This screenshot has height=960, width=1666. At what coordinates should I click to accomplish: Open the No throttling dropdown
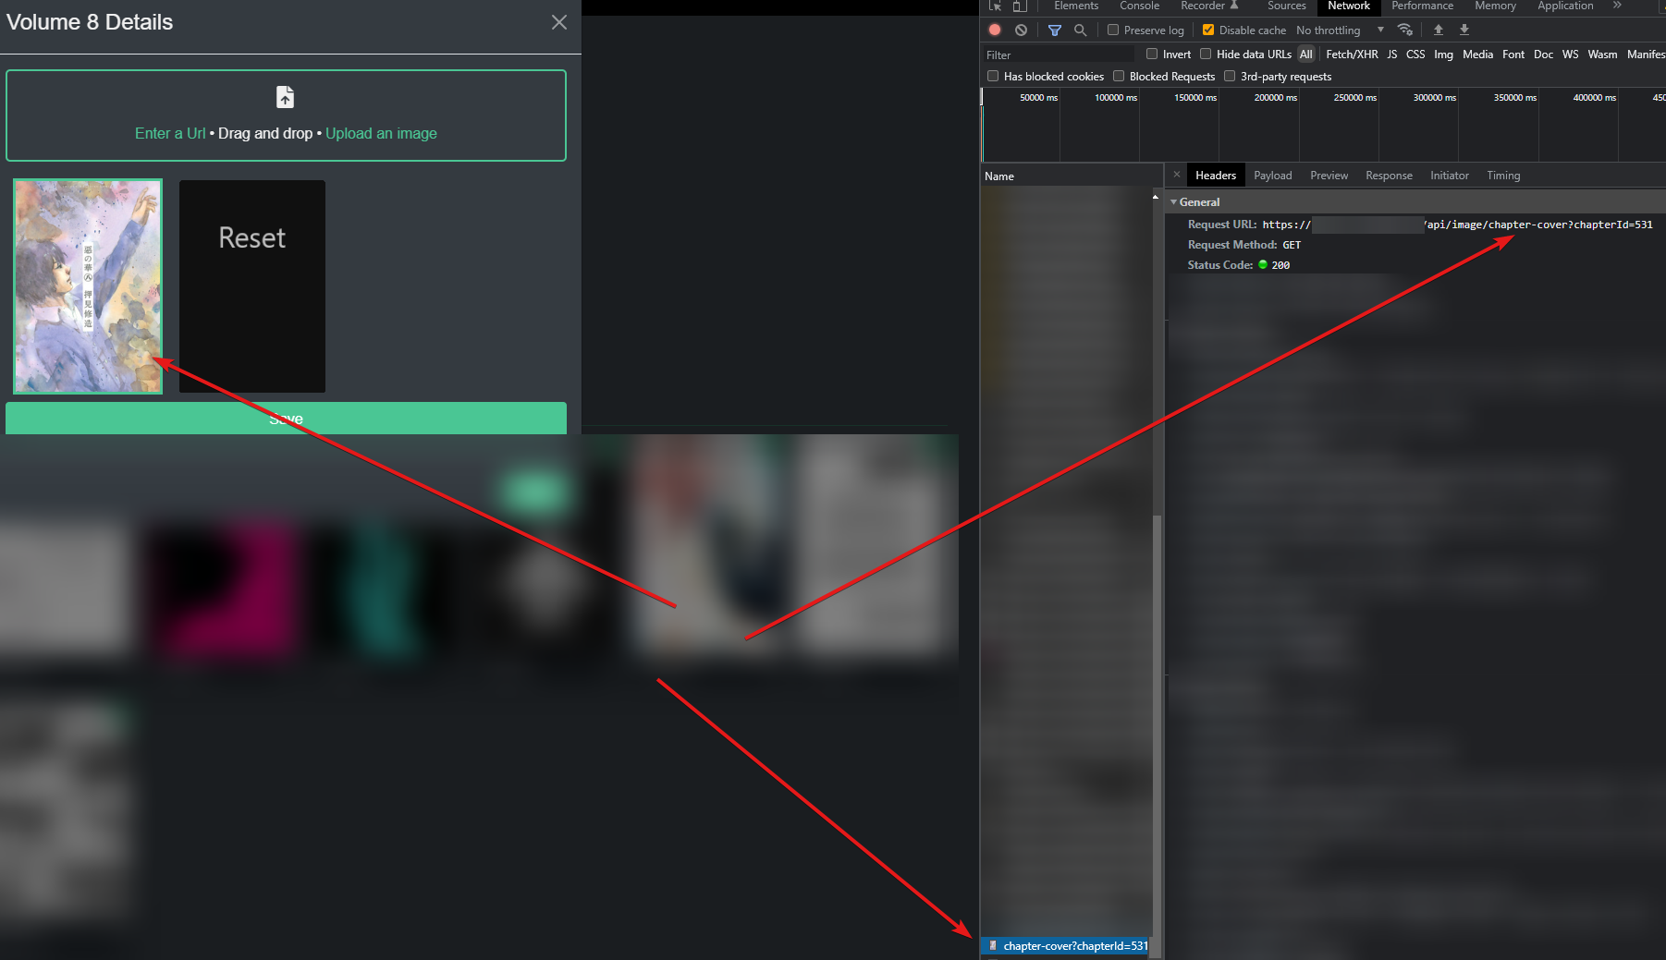1340,30
